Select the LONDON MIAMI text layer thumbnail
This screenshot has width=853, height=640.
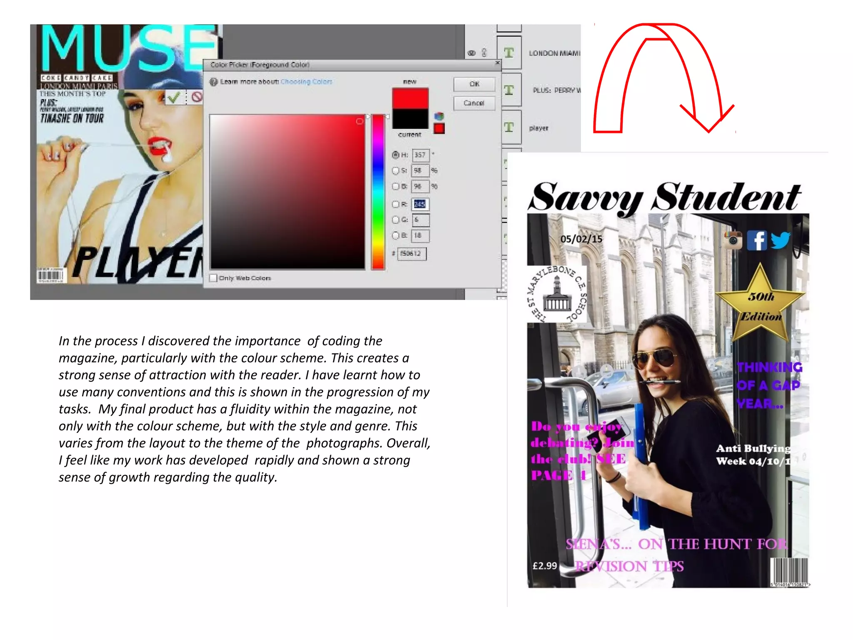509,53
